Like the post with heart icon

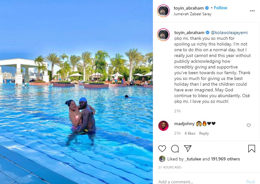coord(162,149)
